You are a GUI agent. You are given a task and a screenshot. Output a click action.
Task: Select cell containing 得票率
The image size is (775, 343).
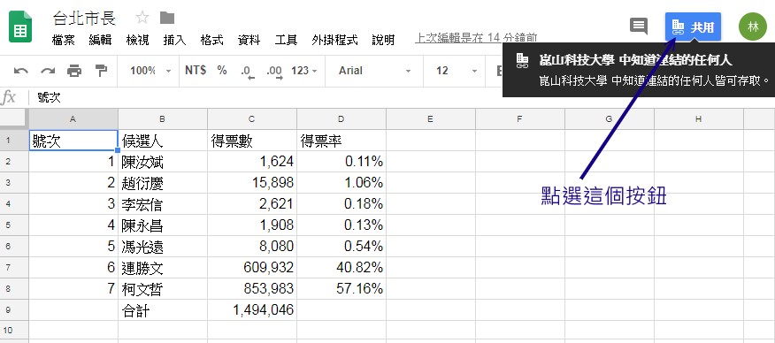click(341, 141)
